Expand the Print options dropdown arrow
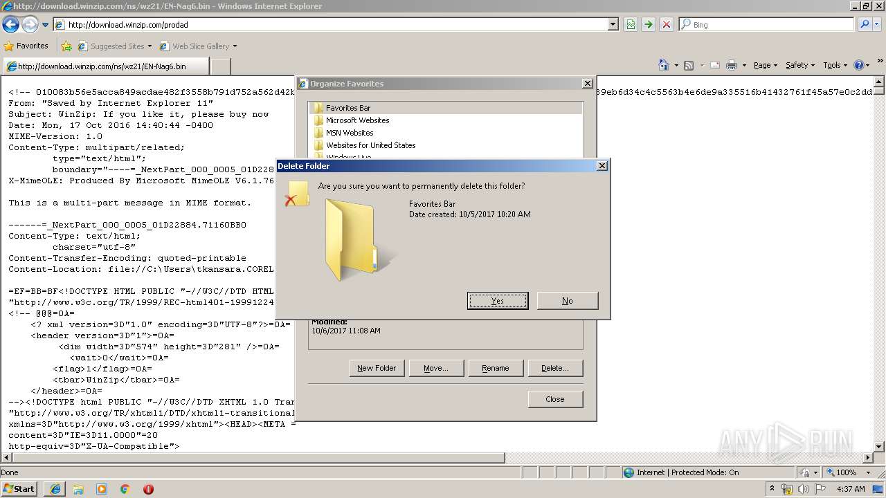 [744, 65]
